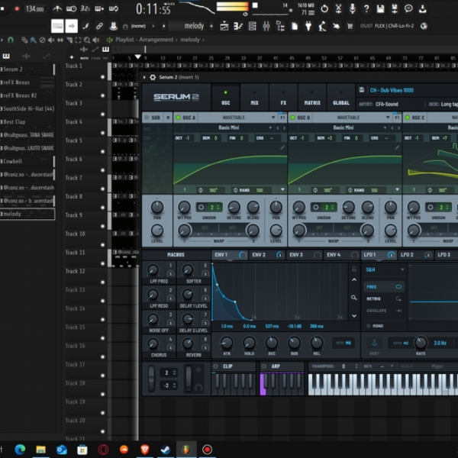Open the microphone recording icon
This screenshot has height=458, width=458.
pos(353,8)
